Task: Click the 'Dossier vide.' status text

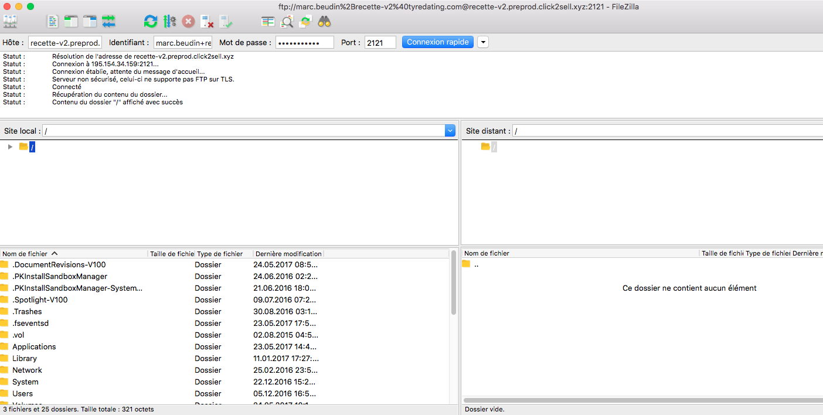Action: [484, 409]
